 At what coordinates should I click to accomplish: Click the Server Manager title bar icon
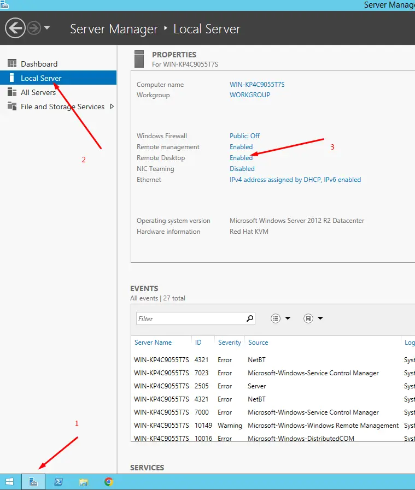(x=4, y=5)
